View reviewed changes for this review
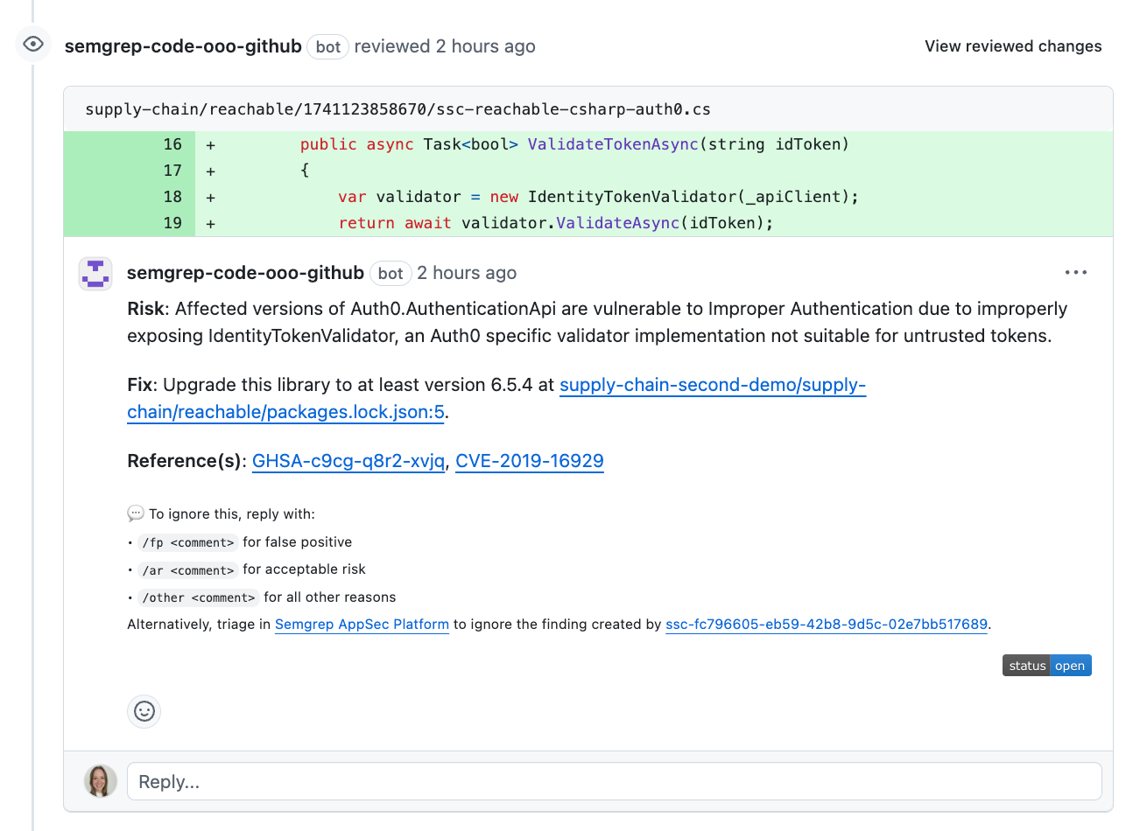 1012,45
